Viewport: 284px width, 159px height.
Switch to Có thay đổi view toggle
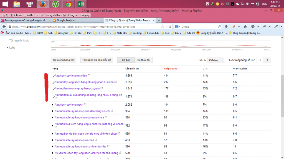tap(144, 60)
